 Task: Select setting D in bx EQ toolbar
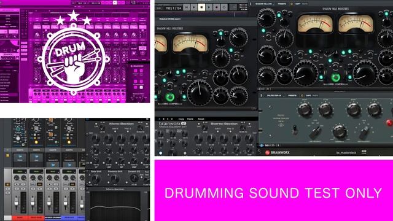coord(172,118)
